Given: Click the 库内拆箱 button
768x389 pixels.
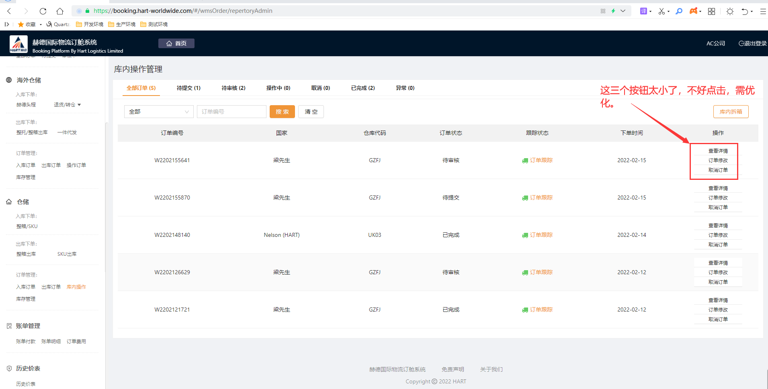Looking at the screenshot, I should (x=731, y=112).
